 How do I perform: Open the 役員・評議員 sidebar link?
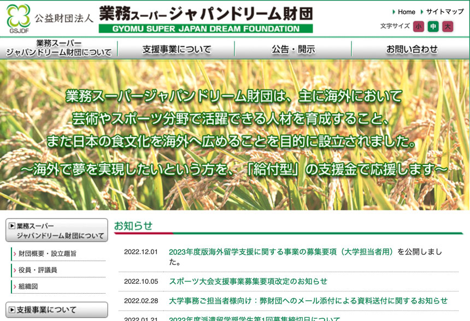(38, 270)
